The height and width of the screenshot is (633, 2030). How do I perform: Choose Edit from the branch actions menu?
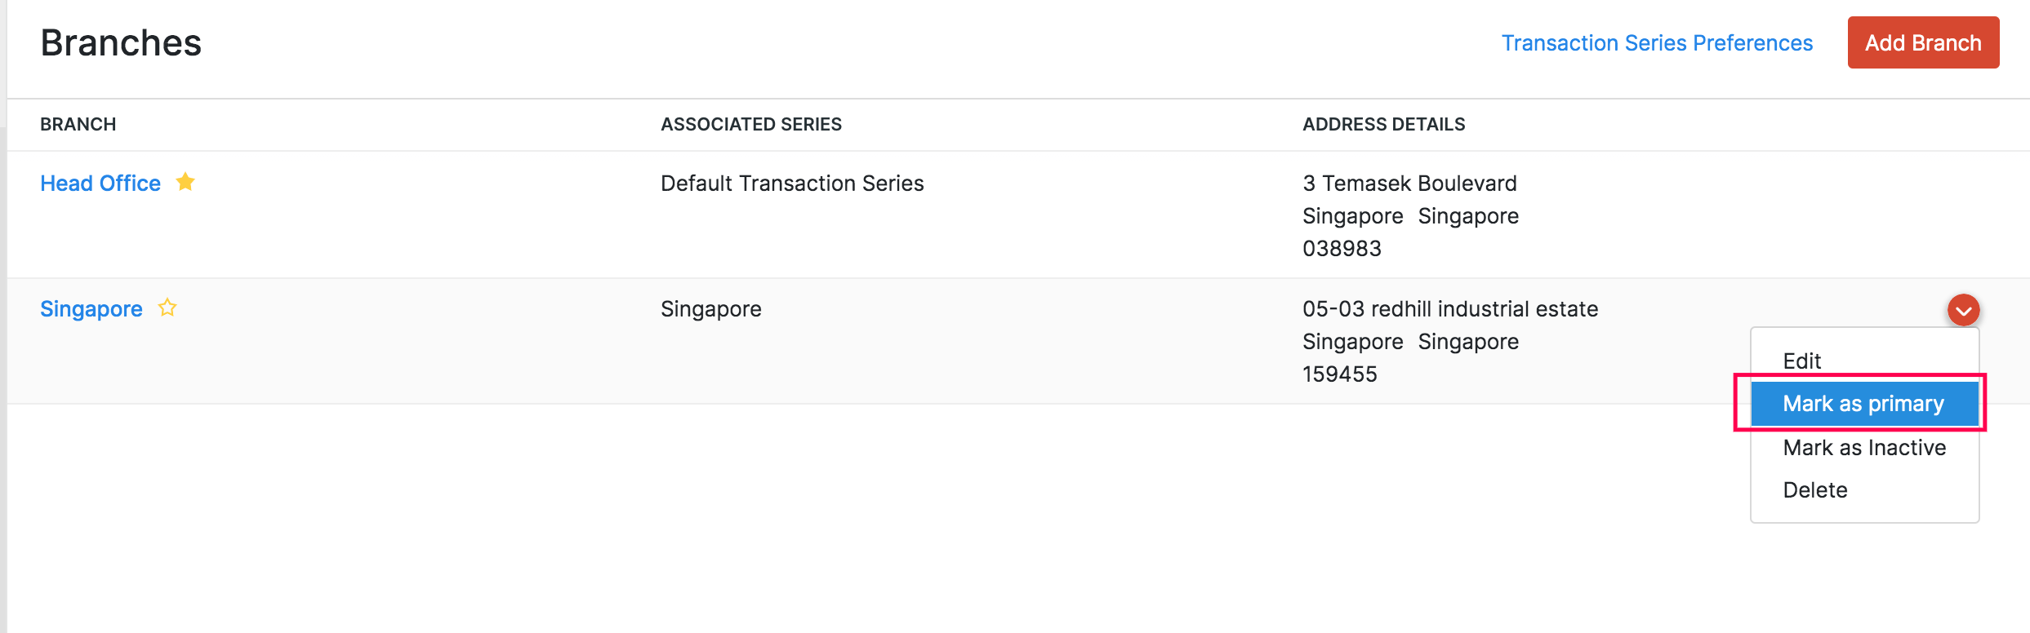[x=1801, y=361]
